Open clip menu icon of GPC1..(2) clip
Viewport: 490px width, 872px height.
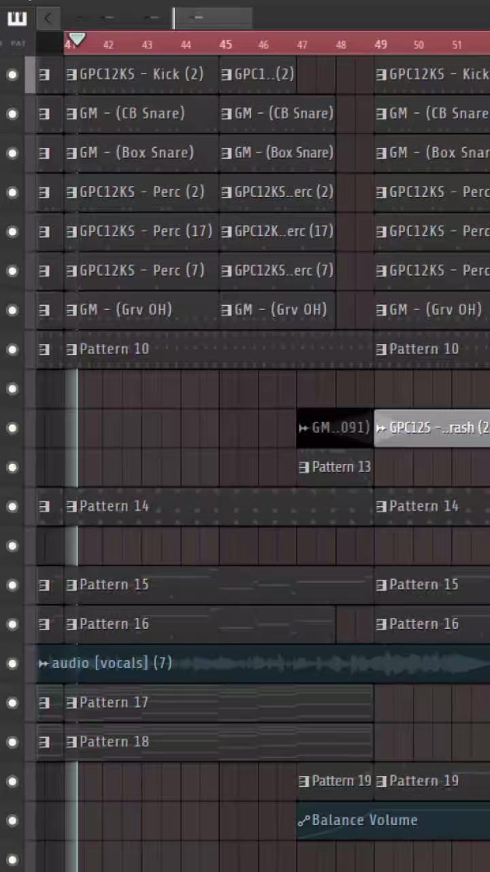point(227,74)
